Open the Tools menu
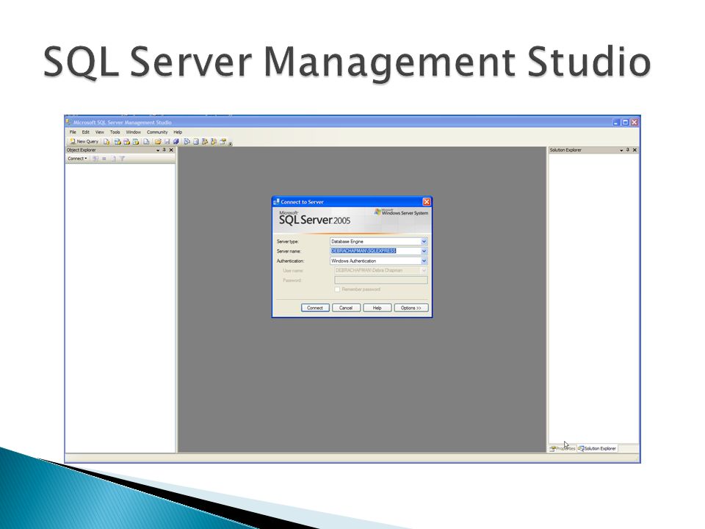The image size is (705, 529). click(x=115, y=132)
